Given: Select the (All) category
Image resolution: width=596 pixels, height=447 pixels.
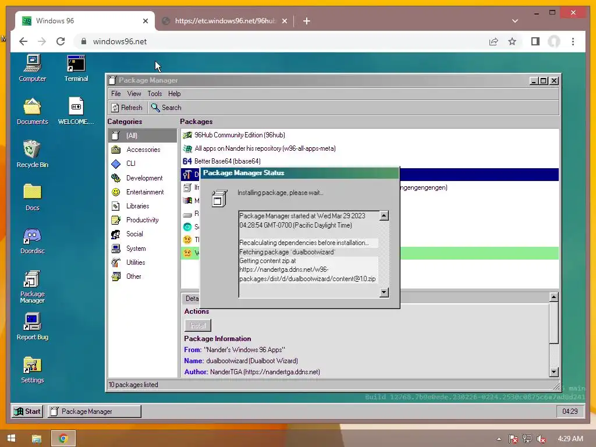Looking at the screenshot, I should [143, 136].
